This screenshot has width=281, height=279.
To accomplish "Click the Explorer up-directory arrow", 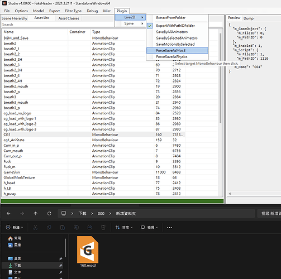I will click(x=35, y=214).
